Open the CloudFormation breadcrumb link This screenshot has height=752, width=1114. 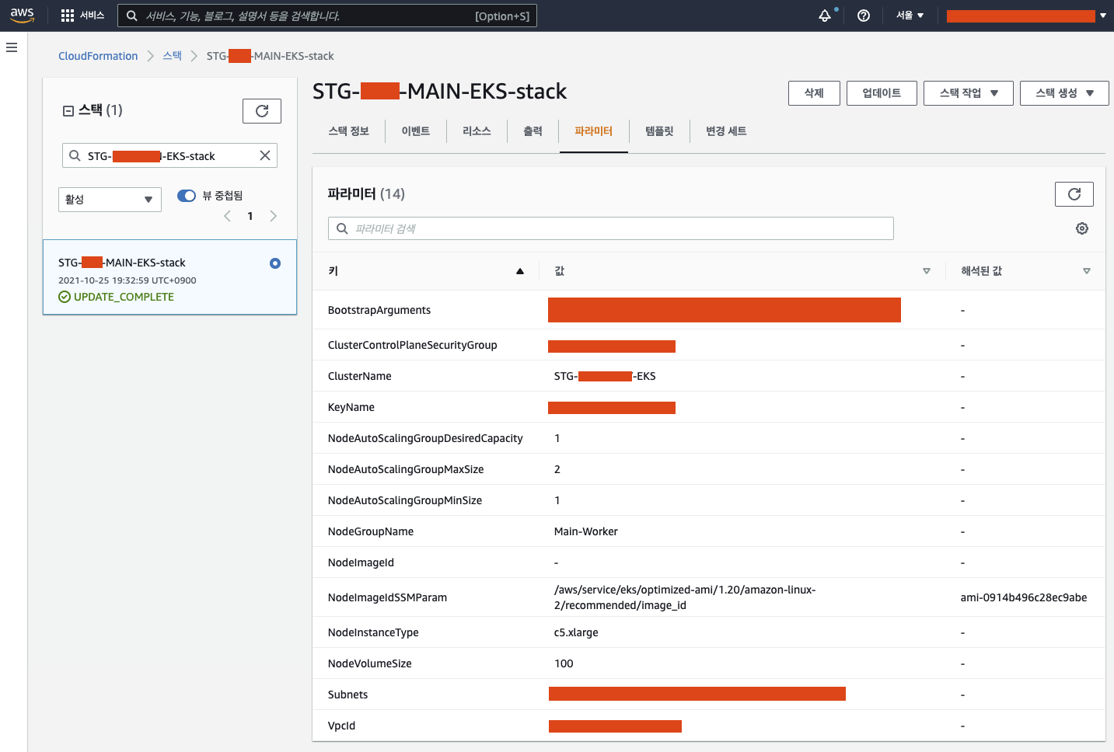[98, 56]
